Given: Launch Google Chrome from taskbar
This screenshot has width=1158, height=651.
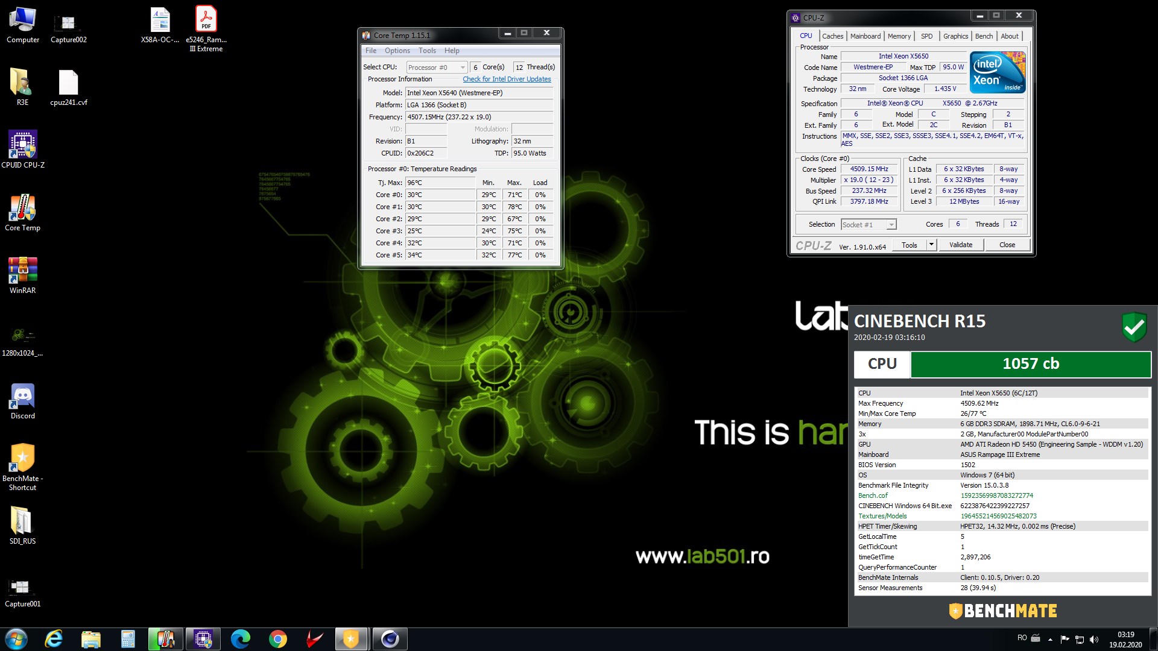Looking at the screenshot, I should [x=278, y=639].
